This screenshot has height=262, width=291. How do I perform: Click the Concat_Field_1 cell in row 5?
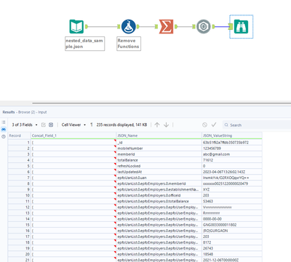73,166
